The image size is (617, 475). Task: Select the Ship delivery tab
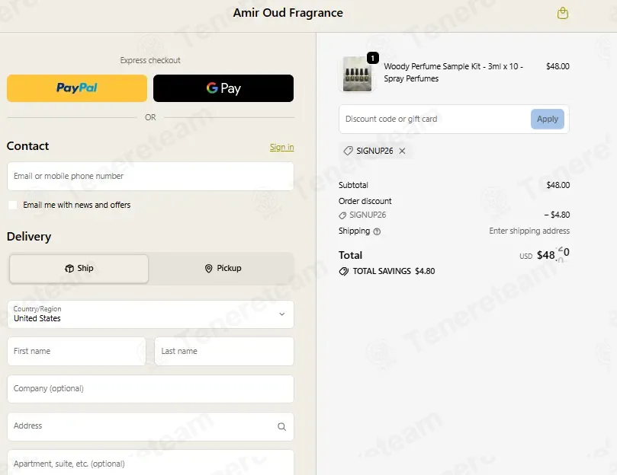79,269
